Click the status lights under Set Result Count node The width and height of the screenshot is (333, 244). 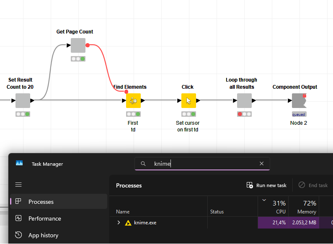23,114
